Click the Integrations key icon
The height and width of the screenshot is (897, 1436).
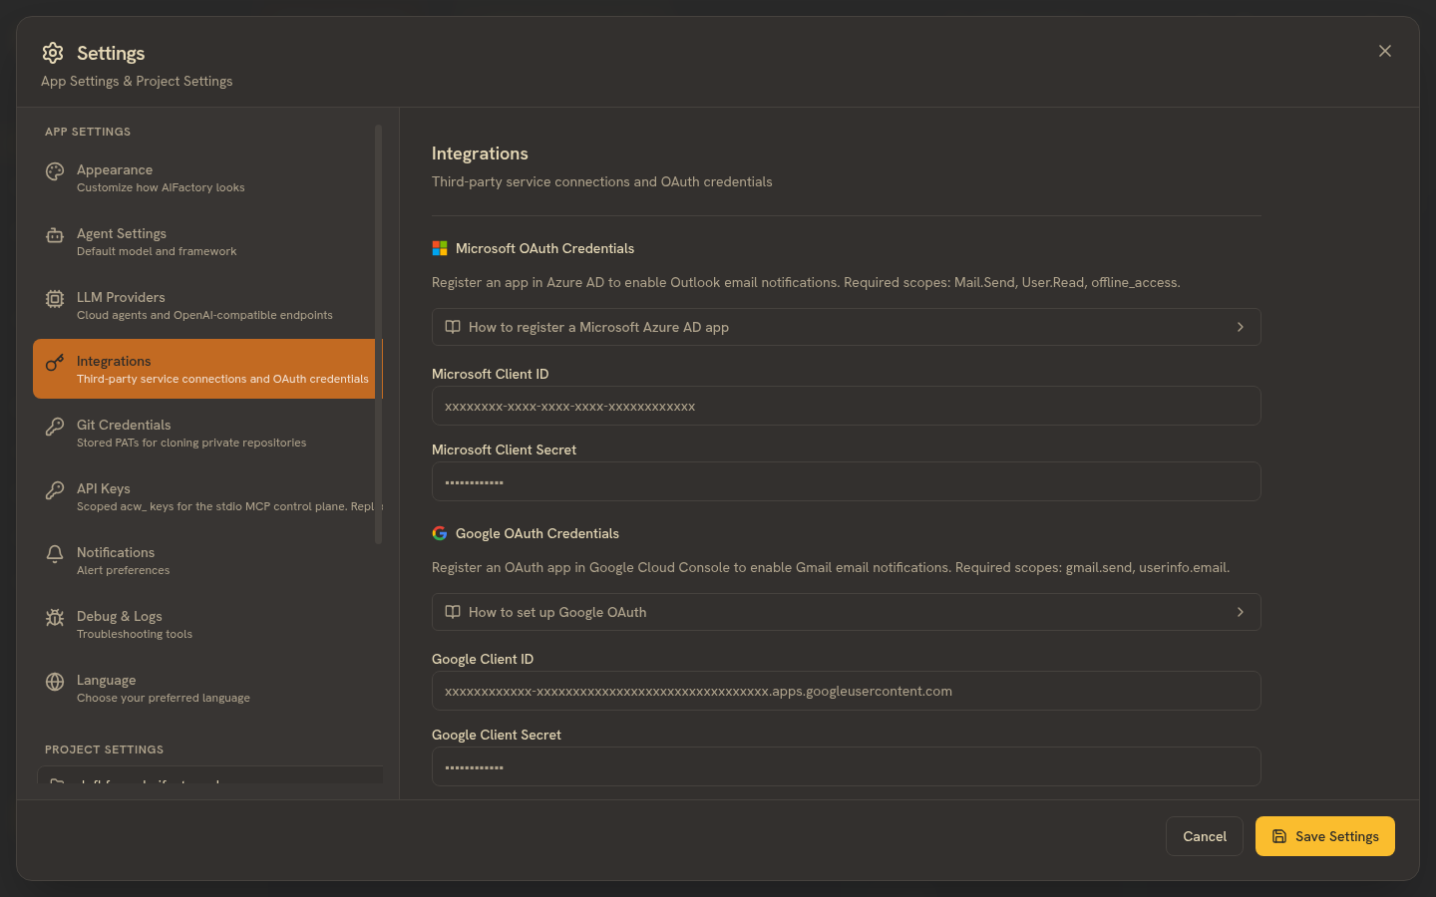(x=55, y=363)
